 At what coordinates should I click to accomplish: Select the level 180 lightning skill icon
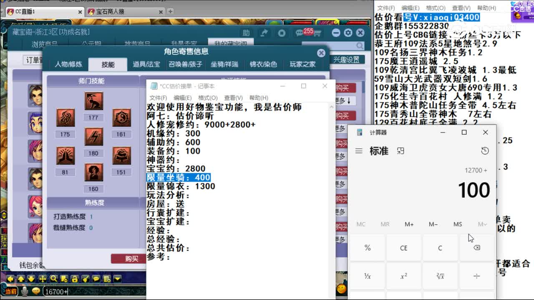pos(93,137)
